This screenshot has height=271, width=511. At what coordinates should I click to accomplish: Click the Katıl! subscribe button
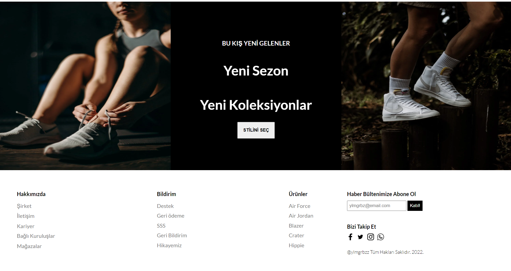coord(415,206)
